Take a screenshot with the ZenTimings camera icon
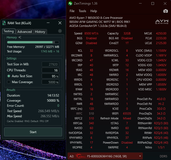 165,11
